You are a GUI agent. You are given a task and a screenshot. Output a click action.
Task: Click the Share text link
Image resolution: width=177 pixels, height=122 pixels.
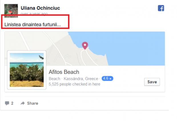[x=33, y=103]
